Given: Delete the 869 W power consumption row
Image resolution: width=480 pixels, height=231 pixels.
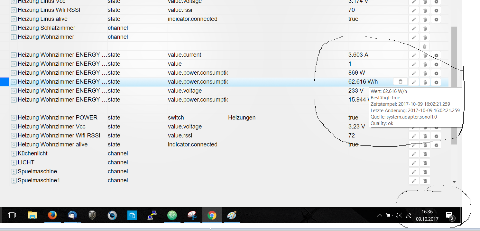Looking at the screenshot, I should coord(425,73).
